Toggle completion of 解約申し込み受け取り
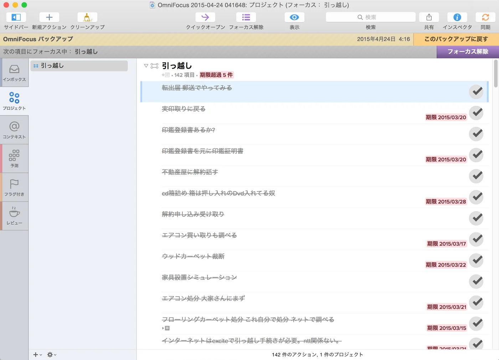Screen dimensions: 499x360 [x=476, y=218]
